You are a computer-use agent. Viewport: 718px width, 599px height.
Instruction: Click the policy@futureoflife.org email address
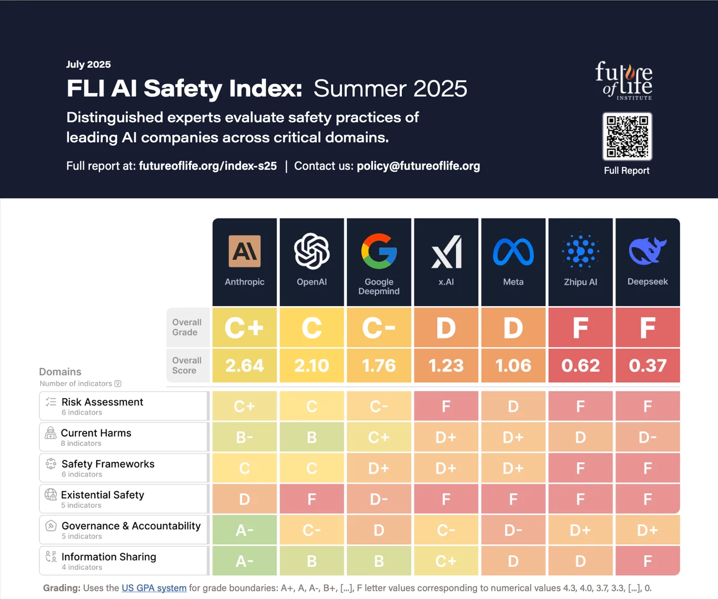click(418, 166)
